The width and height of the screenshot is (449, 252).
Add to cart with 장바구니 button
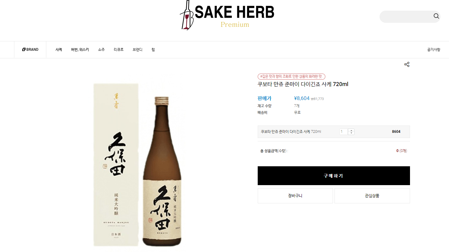(295, 196)
